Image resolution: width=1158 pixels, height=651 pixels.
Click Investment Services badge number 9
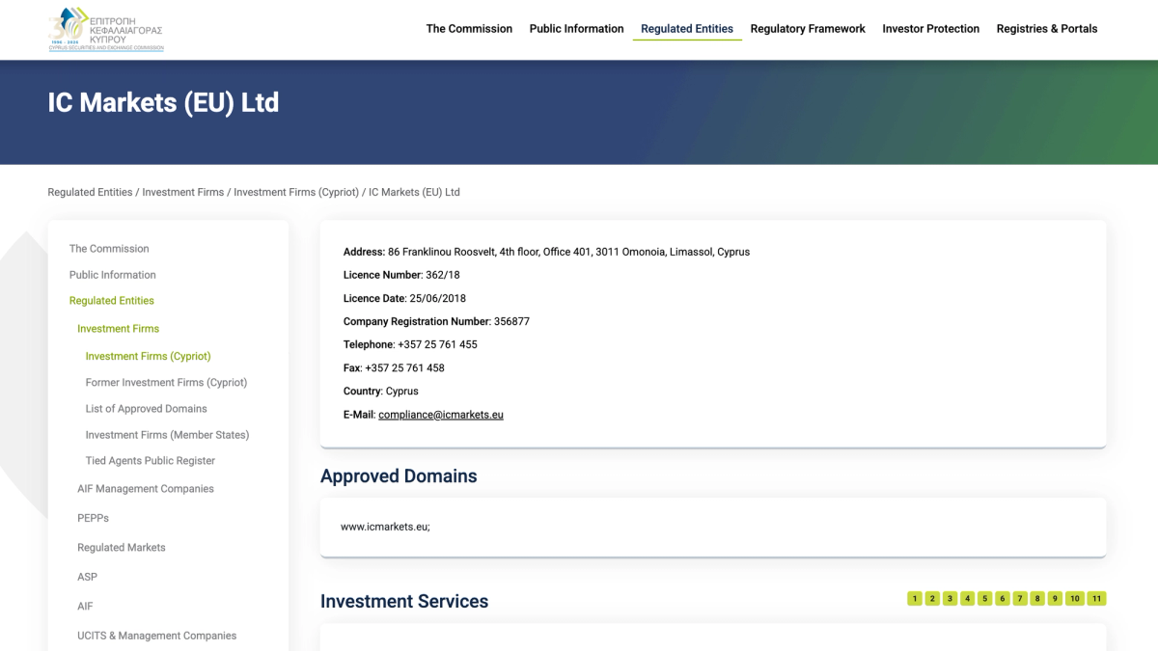coord(1055,599)
